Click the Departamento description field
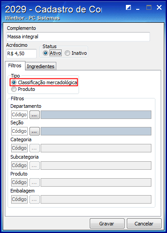Image resolution: width=167 pixels, height=233 pixels. pos(96,114)
